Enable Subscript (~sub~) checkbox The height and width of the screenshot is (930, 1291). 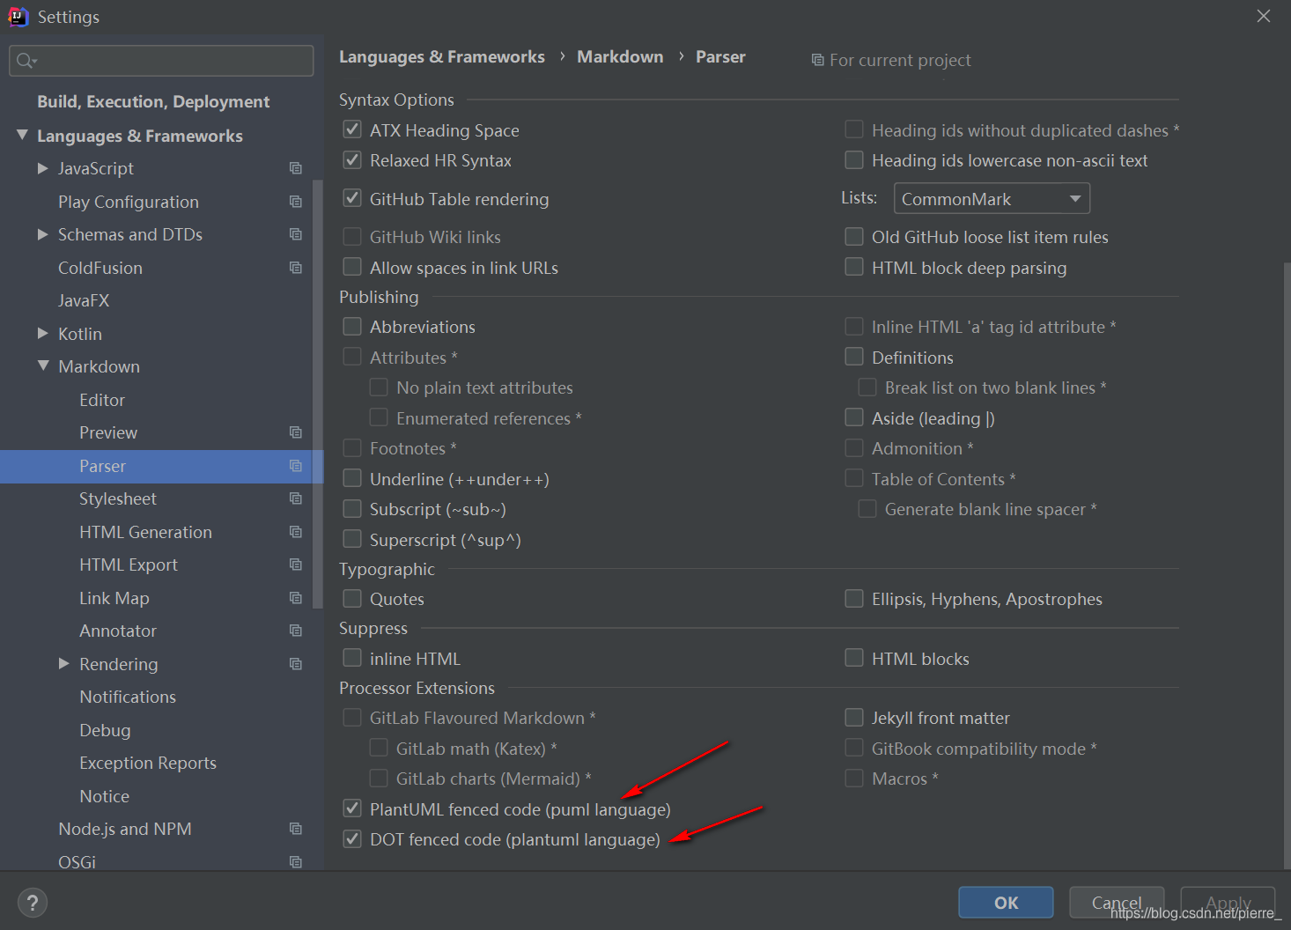coord(352,508)
